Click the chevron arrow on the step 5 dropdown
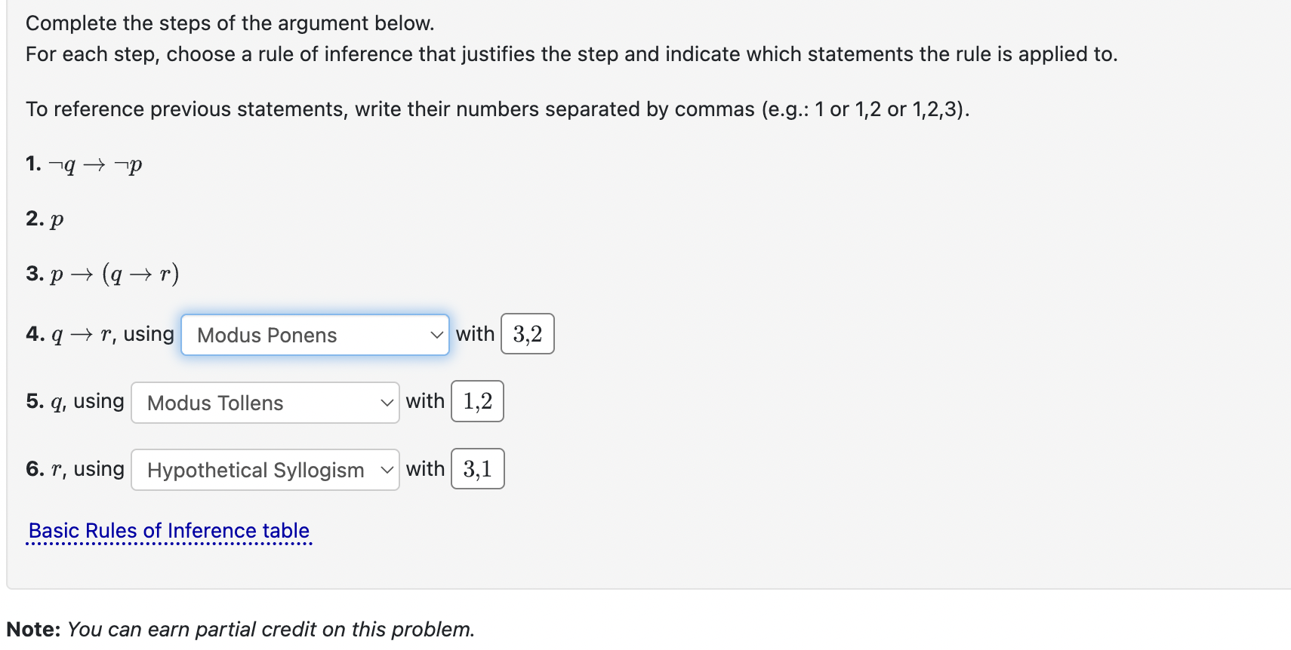Image resolution: width=1291 pixels, height=650 pixels. [386, 403]
